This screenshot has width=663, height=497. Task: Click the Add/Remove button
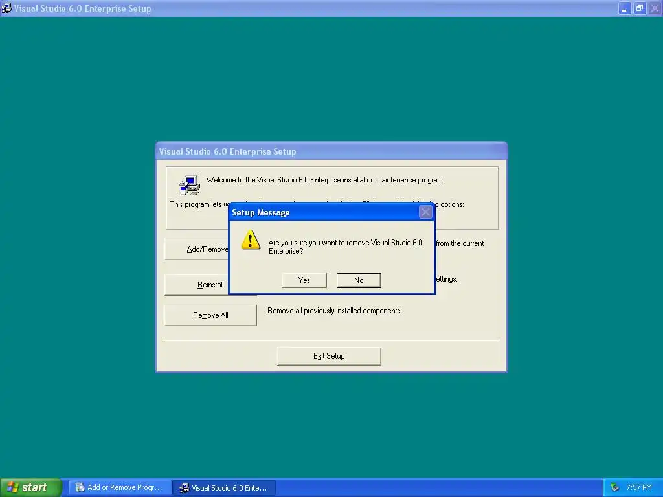(x=196, y=249)
